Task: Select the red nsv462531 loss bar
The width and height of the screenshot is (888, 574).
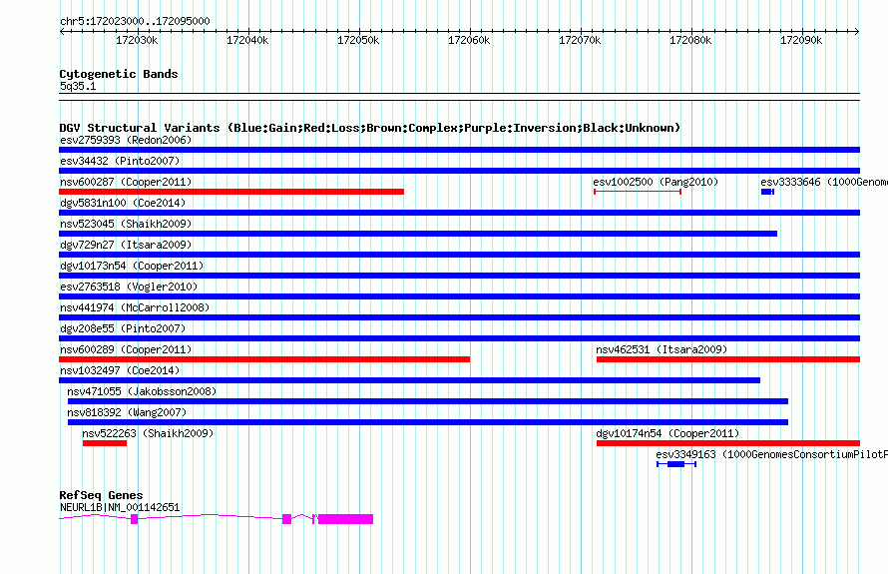Action: pyautogui.click(x=728, y=359)
